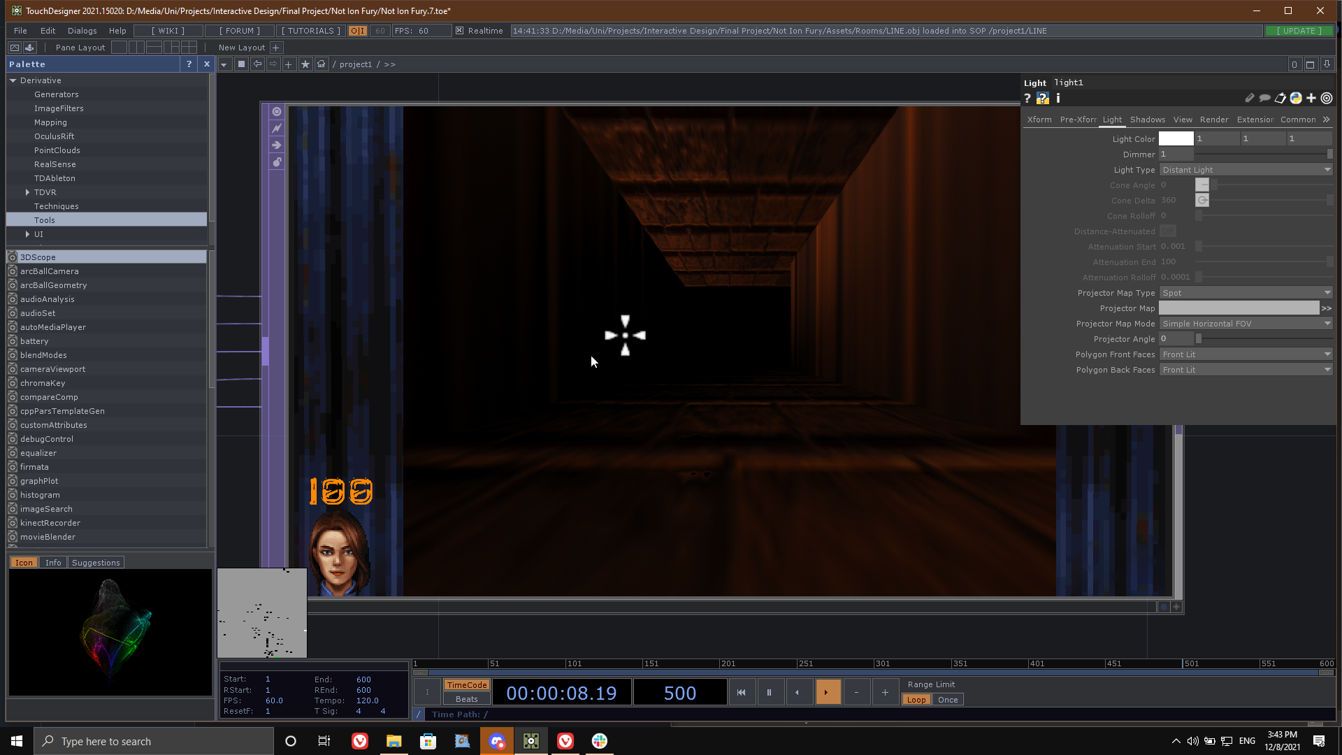The height and width of the screenshot is (755, 1342).
Task: Click the target circle icon in parameter header
Action: 1327,99
